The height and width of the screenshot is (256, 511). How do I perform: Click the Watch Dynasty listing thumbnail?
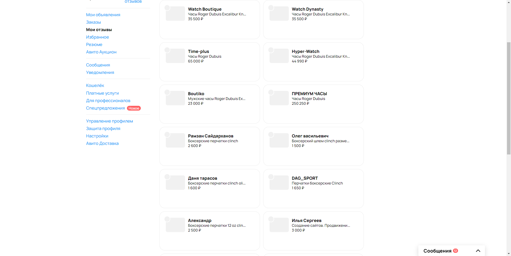[x=279, y=14]
